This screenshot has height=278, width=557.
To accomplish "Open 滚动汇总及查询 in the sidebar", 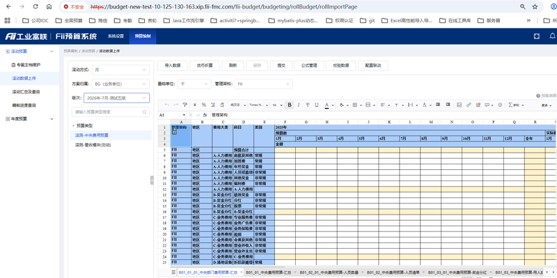I will (26, 92).
